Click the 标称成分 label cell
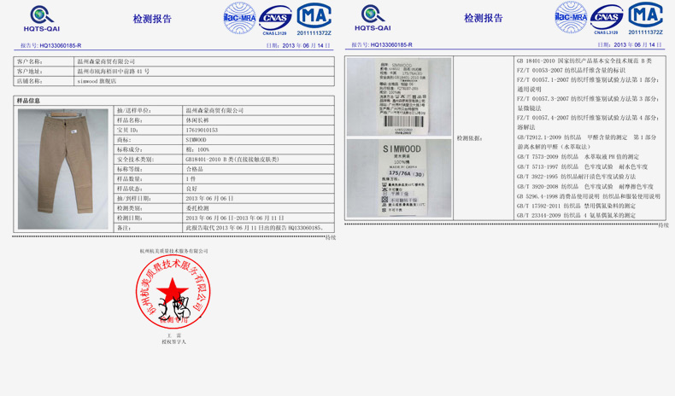 click(x=149, y=149)
